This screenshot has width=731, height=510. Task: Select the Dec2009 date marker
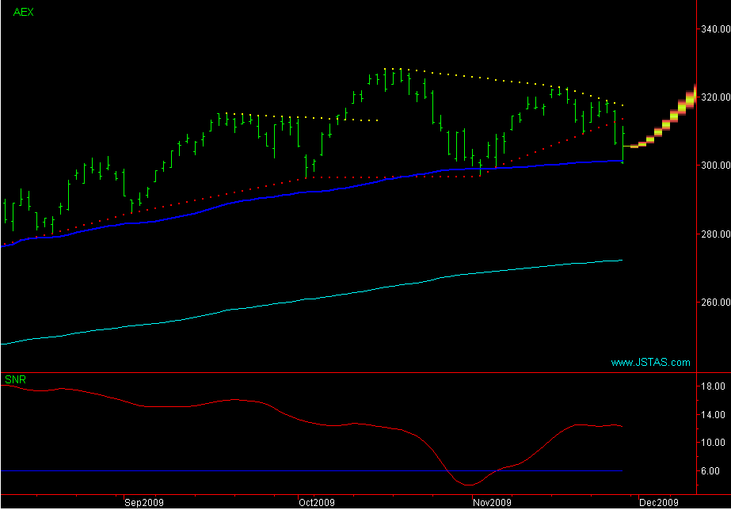pos(659,502)
